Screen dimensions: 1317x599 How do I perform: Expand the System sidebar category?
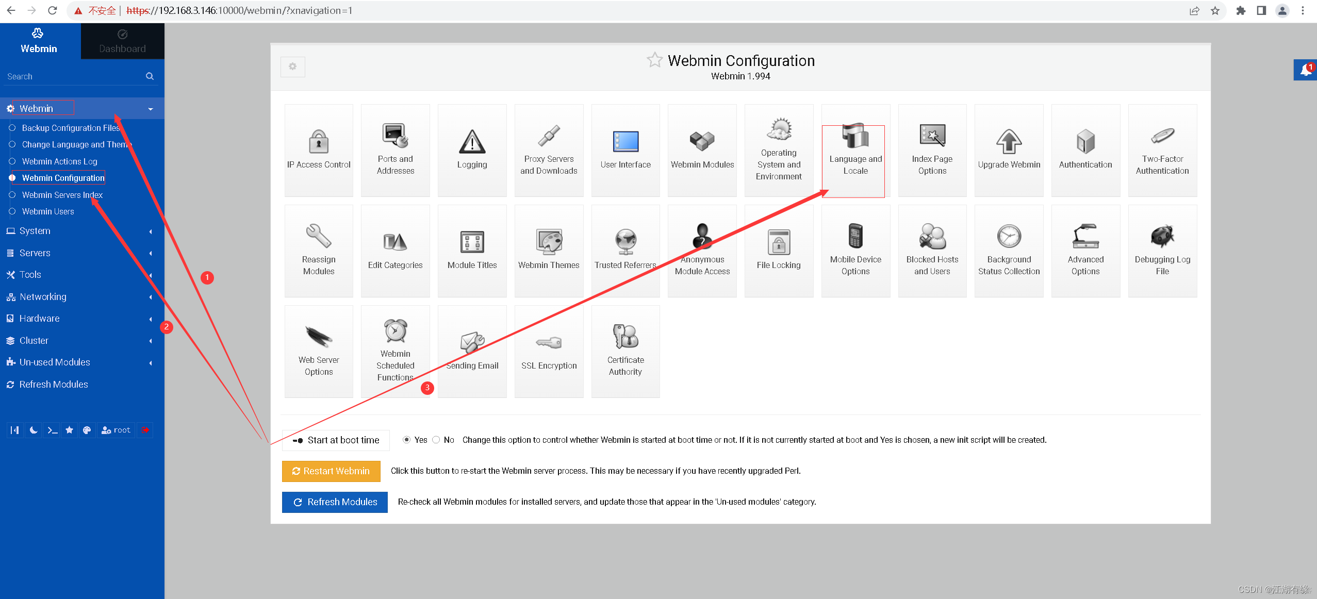pos(82,231)
